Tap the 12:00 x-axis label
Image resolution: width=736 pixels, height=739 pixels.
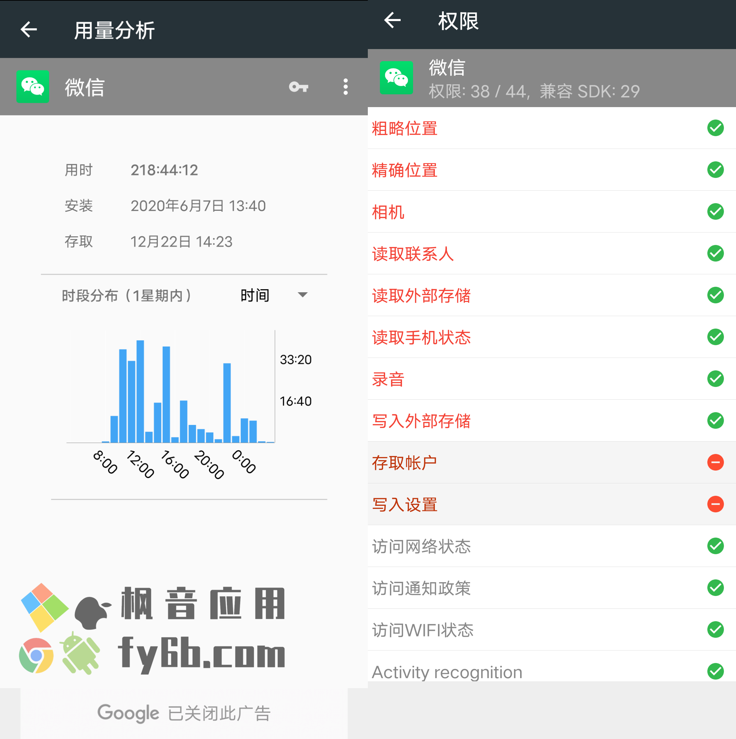[x=140, y=464]
